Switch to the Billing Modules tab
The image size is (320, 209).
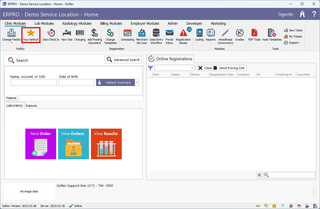[111, 23]
